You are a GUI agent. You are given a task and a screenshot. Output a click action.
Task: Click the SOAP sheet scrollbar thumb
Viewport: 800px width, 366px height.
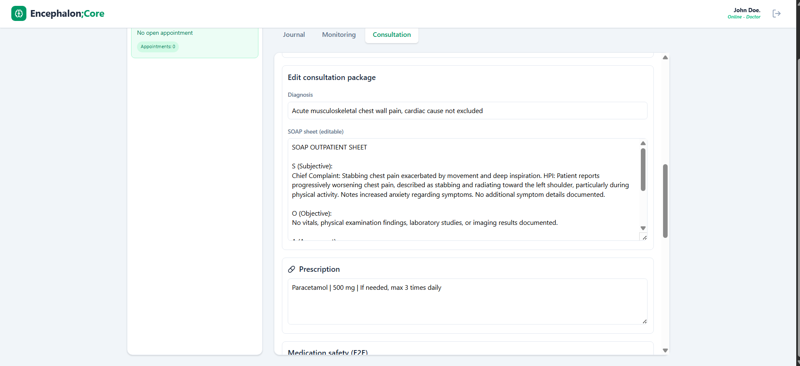click(x=643, y=170)
